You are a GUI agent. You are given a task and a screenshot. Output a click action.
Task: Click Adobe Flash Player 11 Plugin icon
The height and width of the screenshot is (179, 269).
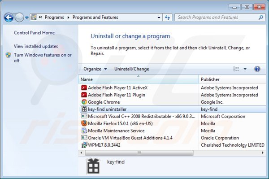point(84,95)
